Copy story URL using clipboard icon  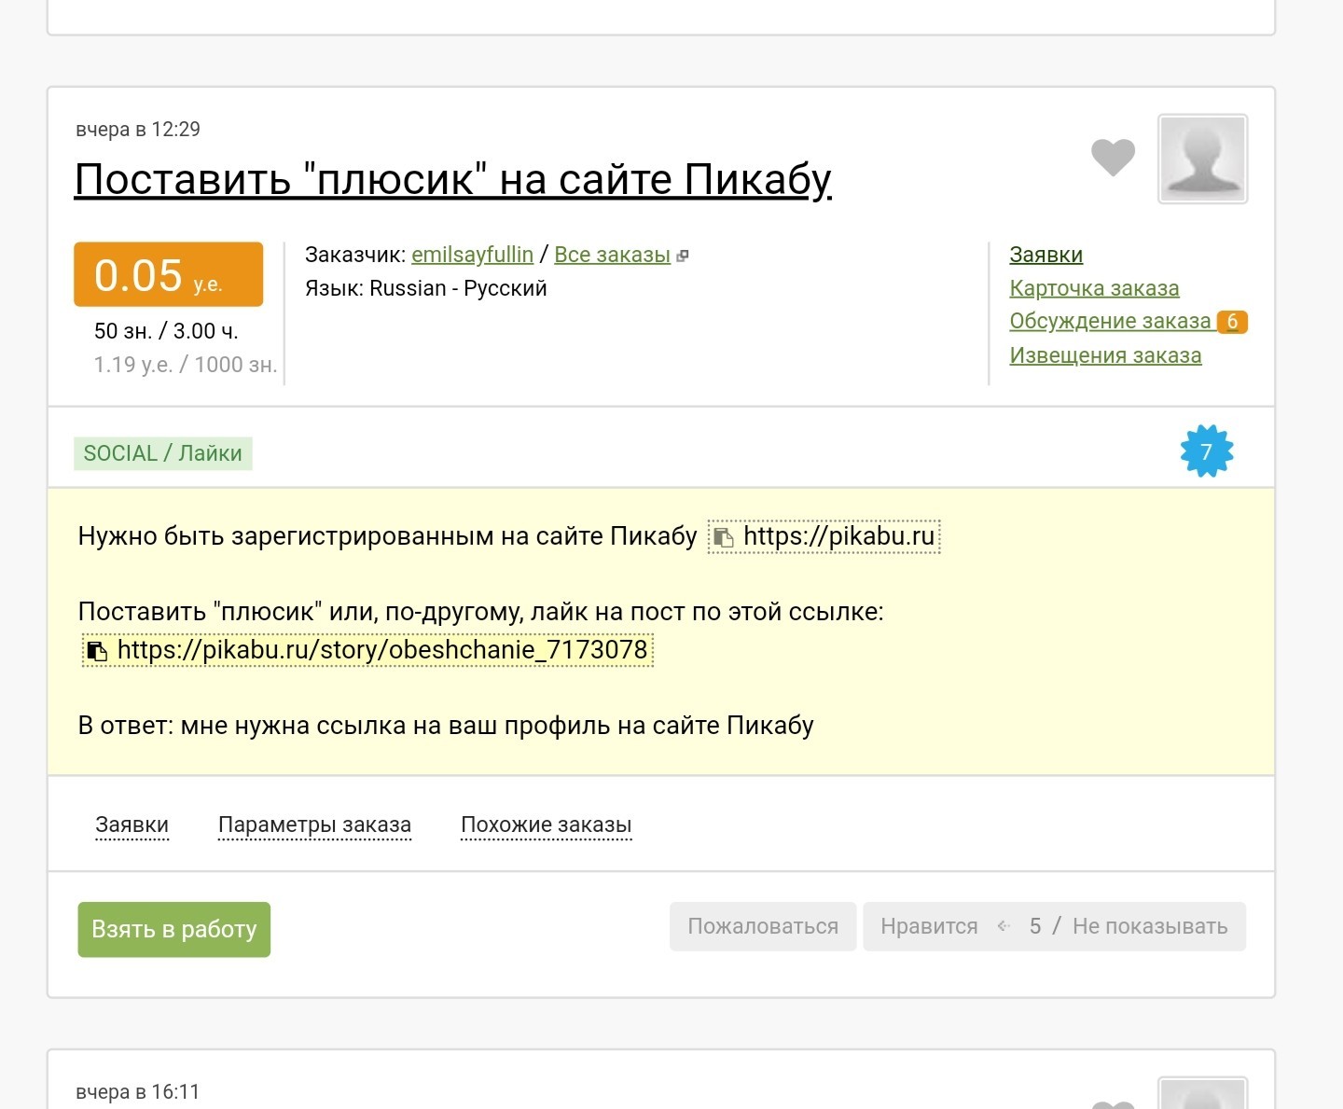point(97,650)
